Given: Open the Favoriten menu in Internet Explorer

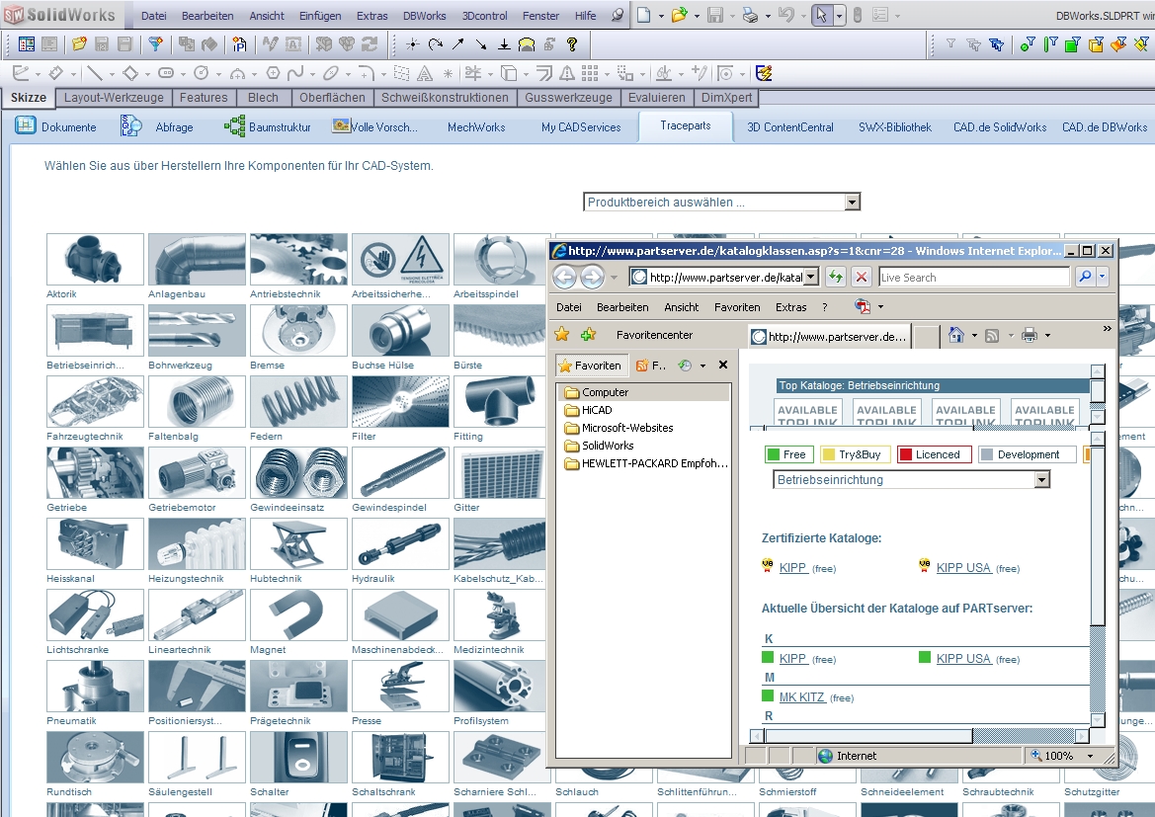Looking at the screenshot, I should (737, 307).
